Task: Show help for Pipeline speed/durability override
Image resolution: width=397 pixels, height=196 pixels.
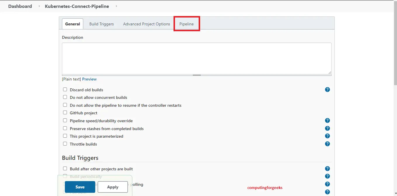Action: pos(327,120)
